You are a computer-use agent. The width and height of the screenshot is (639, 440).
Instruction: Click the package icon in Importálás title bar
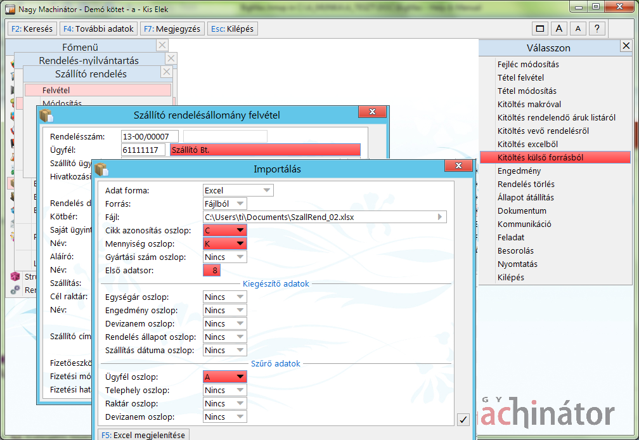[101, 169]
